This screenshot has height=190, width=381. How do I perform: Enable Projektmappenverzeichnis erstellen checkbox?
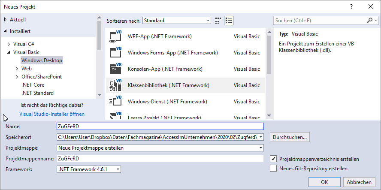(x=273, y=159)
